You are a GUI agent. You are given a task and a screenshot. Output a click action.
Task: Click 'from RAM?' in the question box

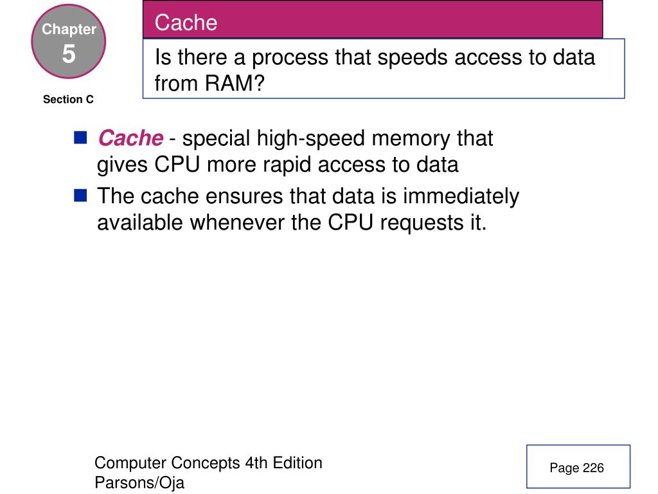pyautogui.click(x=209, y=83)
